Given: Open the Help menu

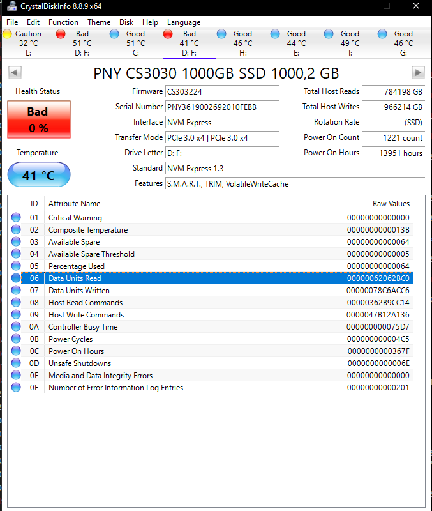Looking at the screenshot, I should click(150, 22).
